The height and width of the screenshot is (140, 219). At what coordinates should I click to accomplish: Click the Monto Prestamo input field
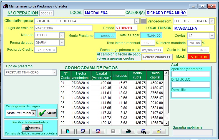click(105, 35)
